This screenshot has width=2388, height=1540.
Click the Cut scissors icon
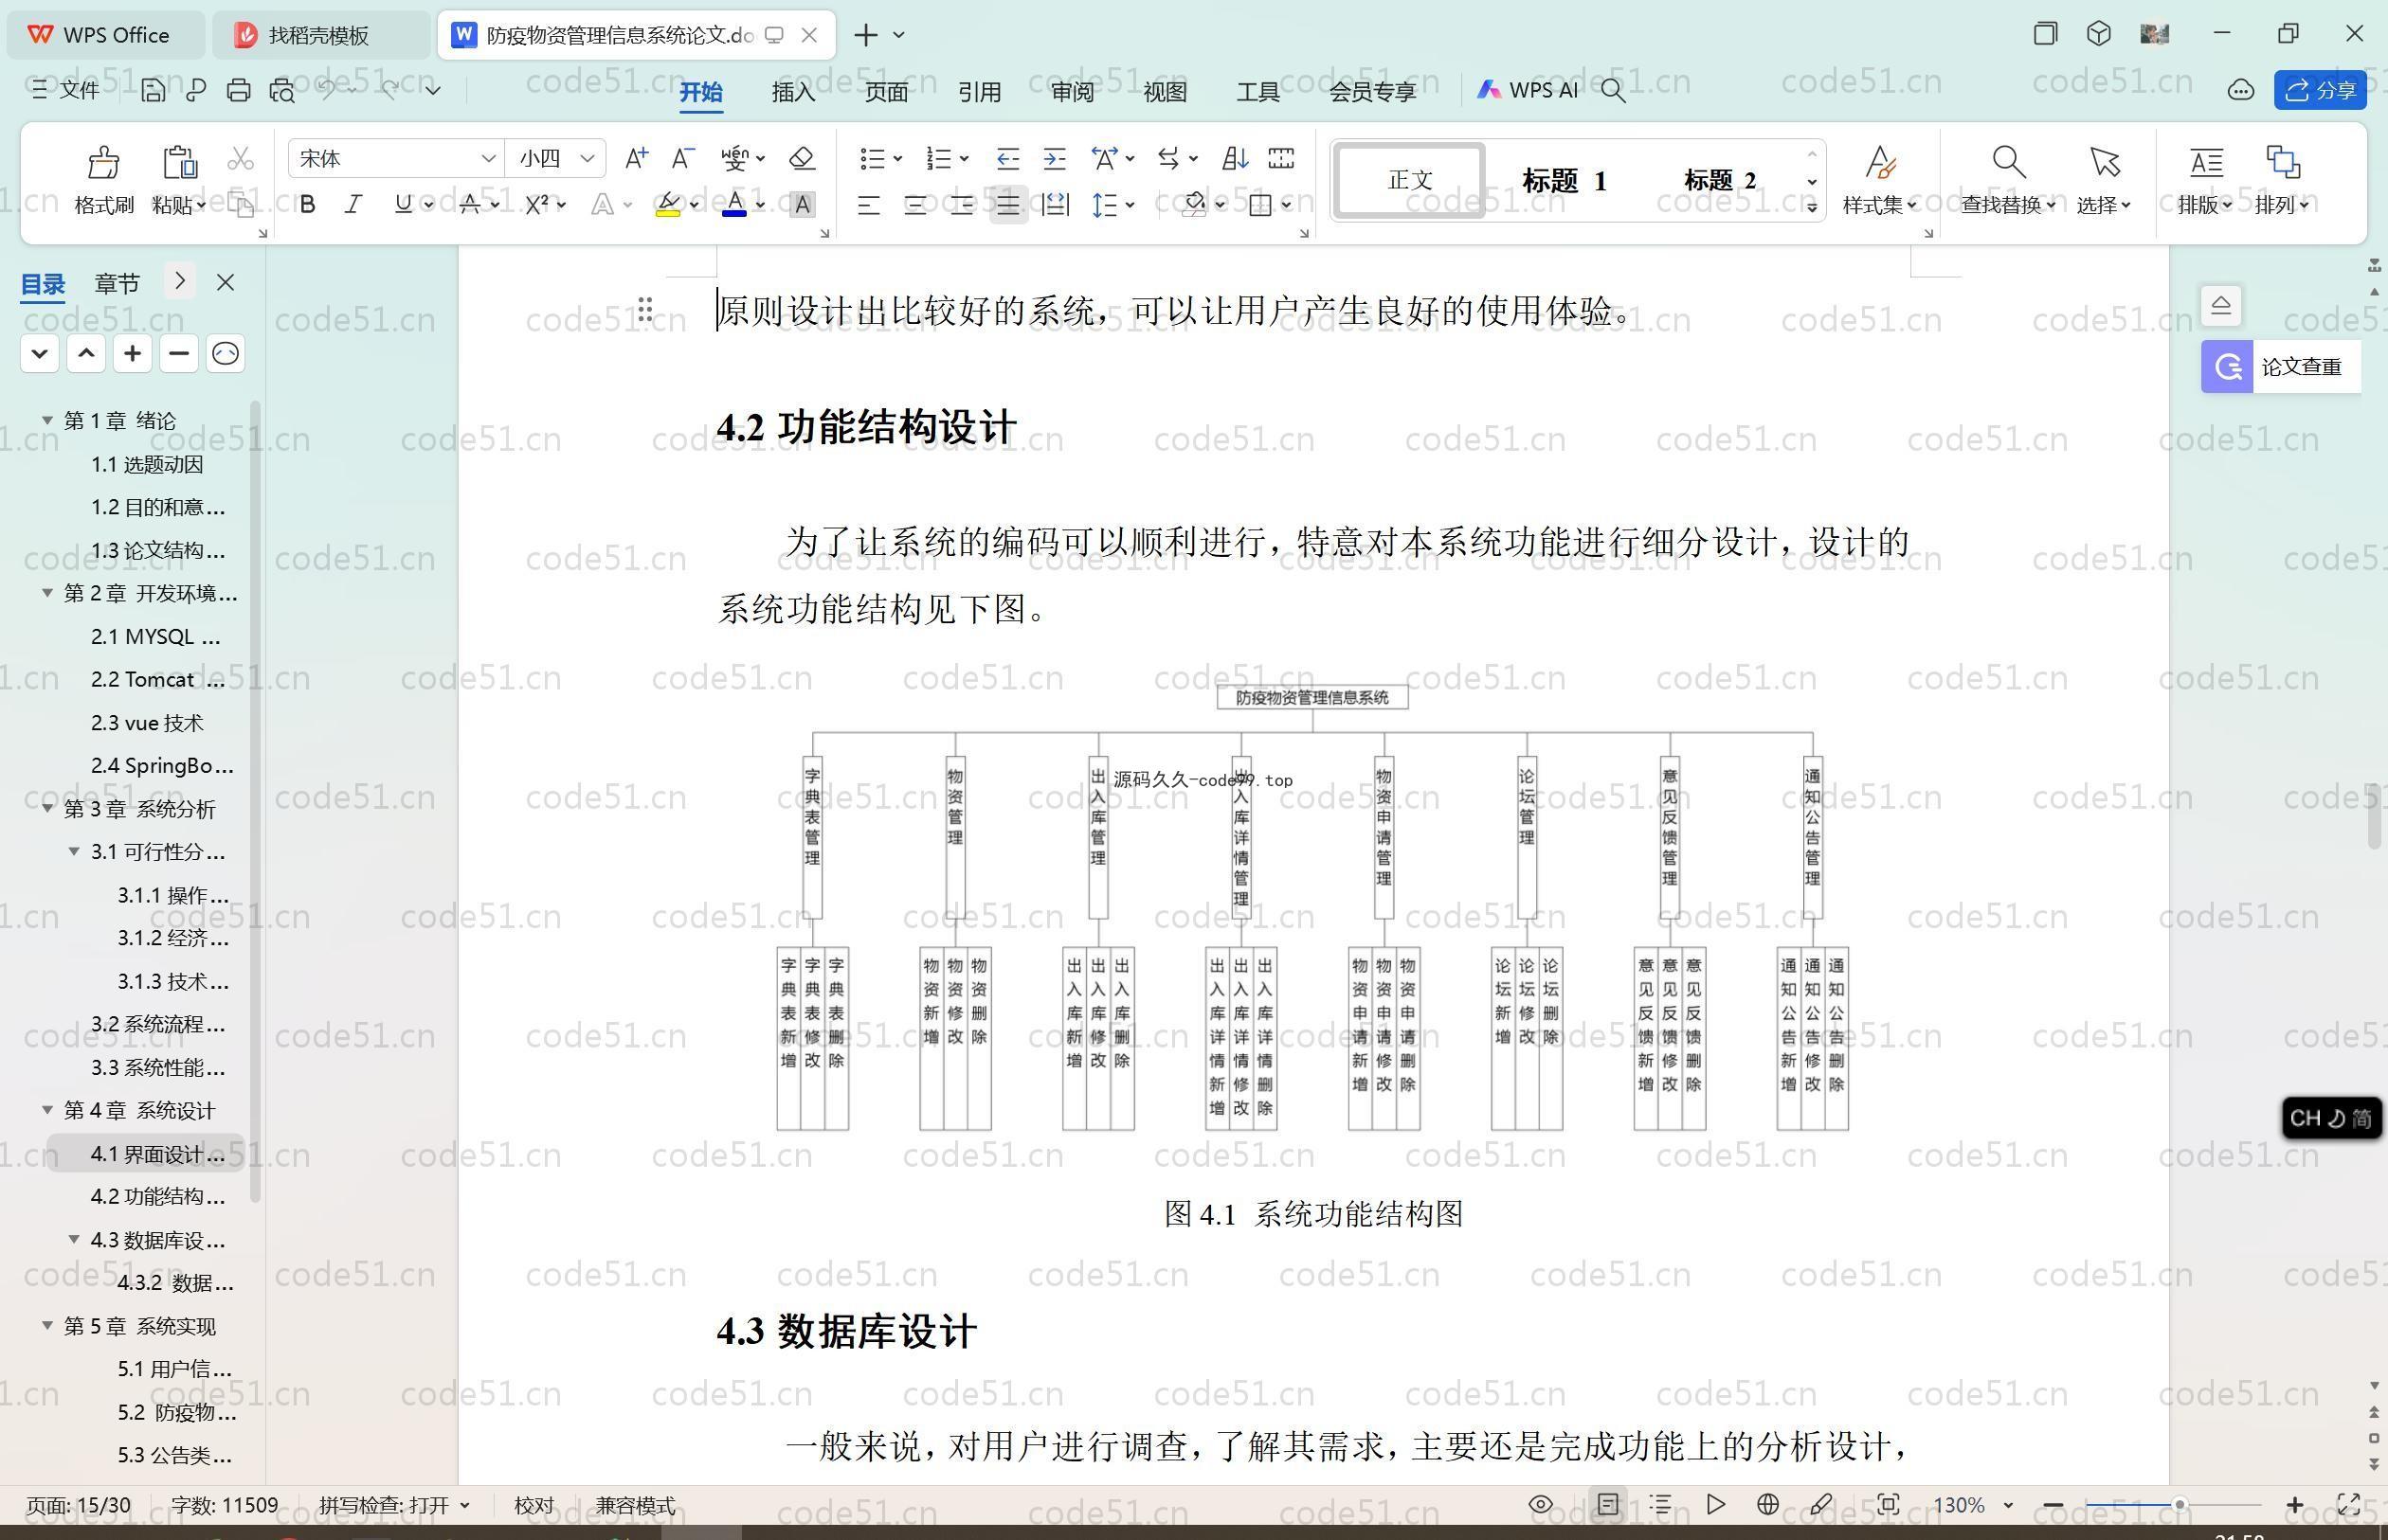(x=240, y=158)
